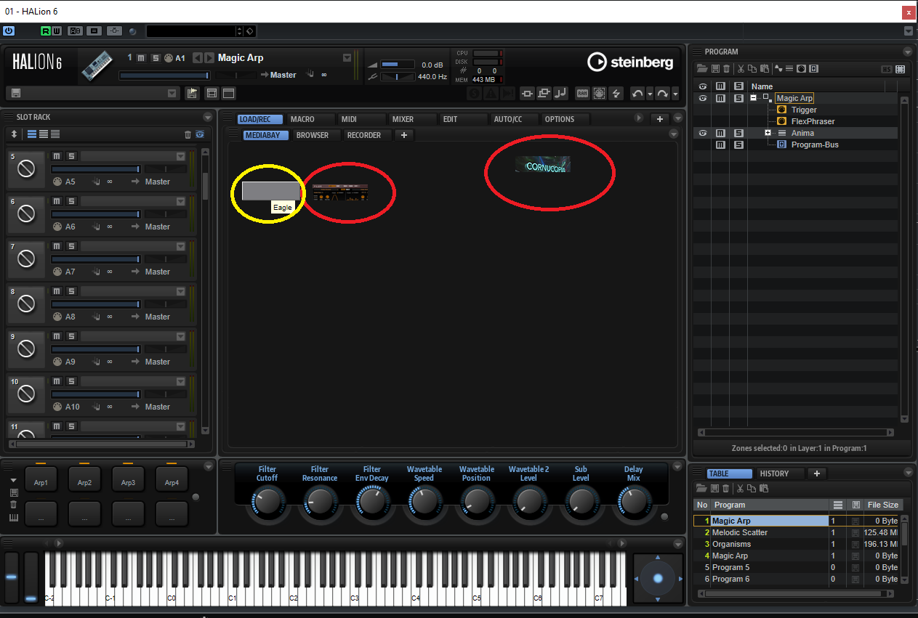Click the selection frame icon beside HS
The height and width of the screenshot is (618, 918).
[901, 70]
